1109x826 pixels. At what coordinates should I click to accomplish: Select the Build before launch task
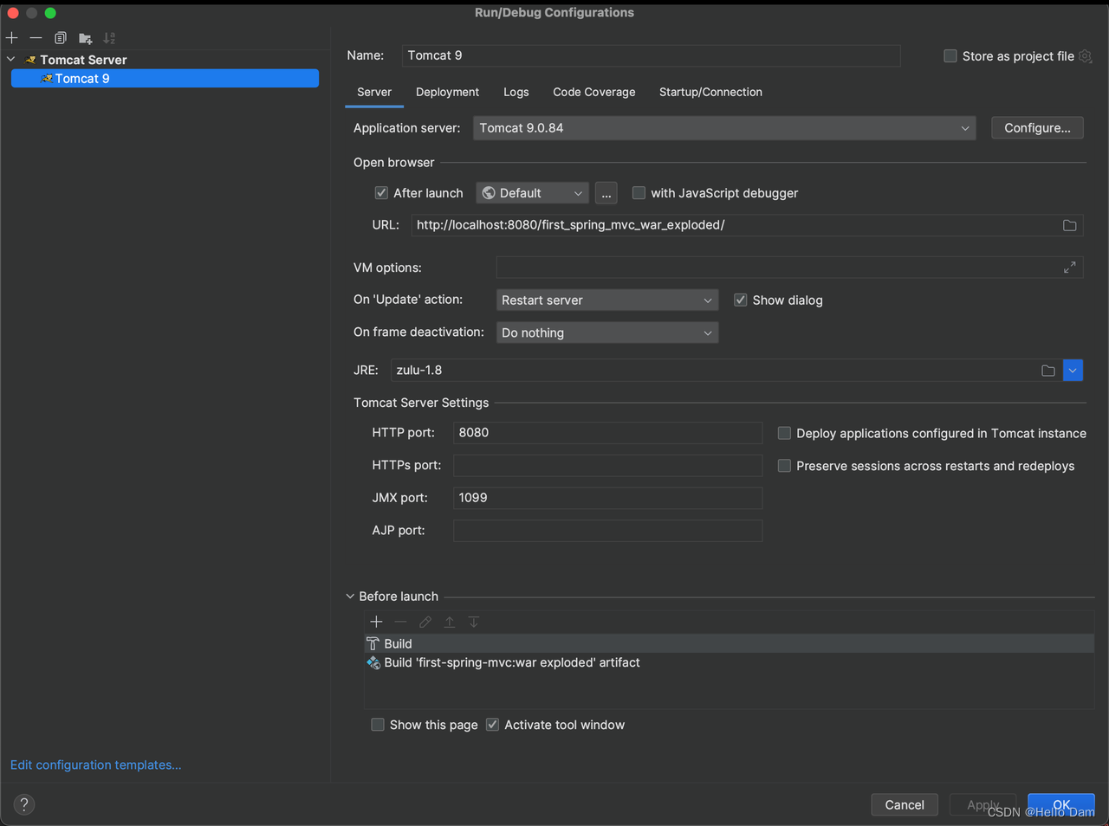coord(729,644)
